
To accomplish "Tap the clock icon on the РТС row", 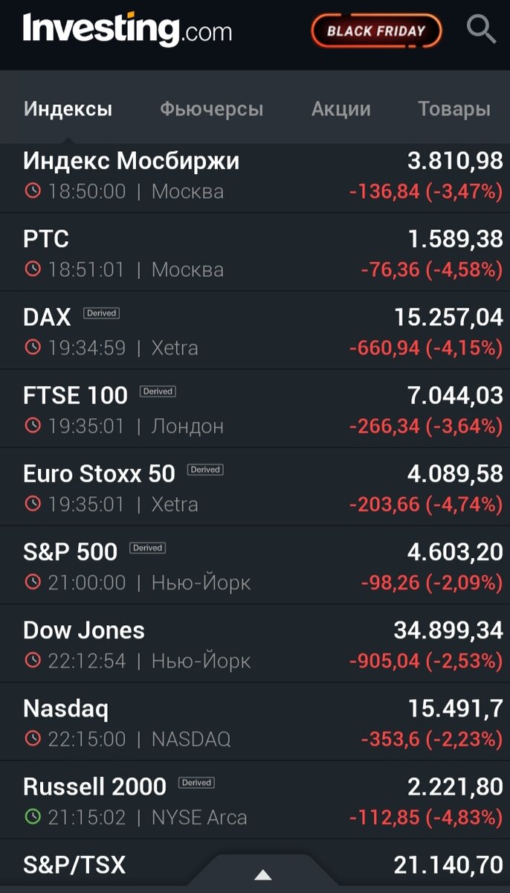I will (32, 270).
